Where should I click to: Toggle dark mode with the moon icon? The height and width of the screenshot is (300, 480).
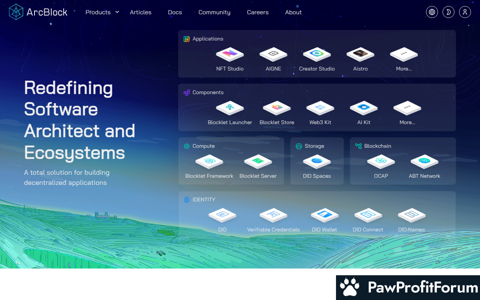click(448, 12)
